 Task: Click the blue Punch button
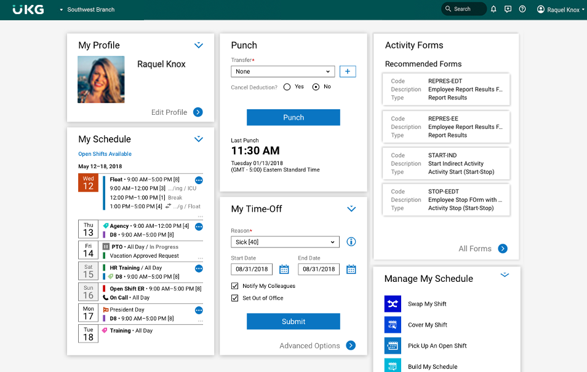click(x=293, y=117)
